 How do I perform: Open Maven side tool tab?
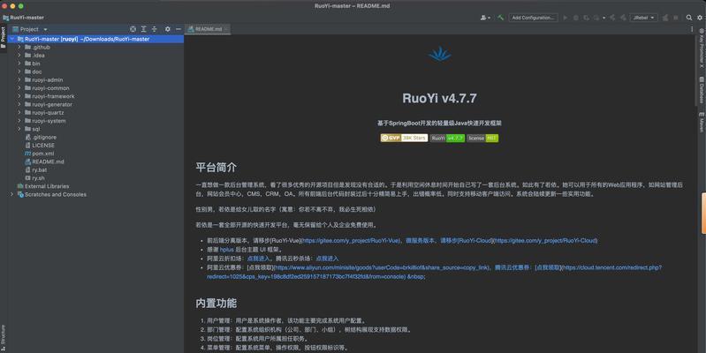click(701, 123)
